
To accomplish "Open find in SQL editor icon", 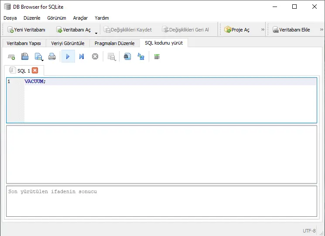I will tap(127, 56).
